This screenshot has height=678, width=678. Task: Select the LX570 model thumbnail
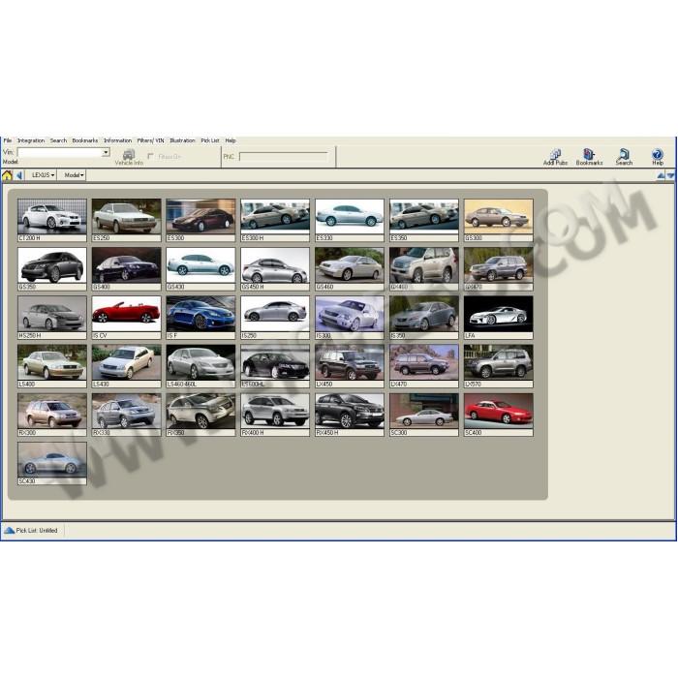pyautogui.click(x=498, y=366)
